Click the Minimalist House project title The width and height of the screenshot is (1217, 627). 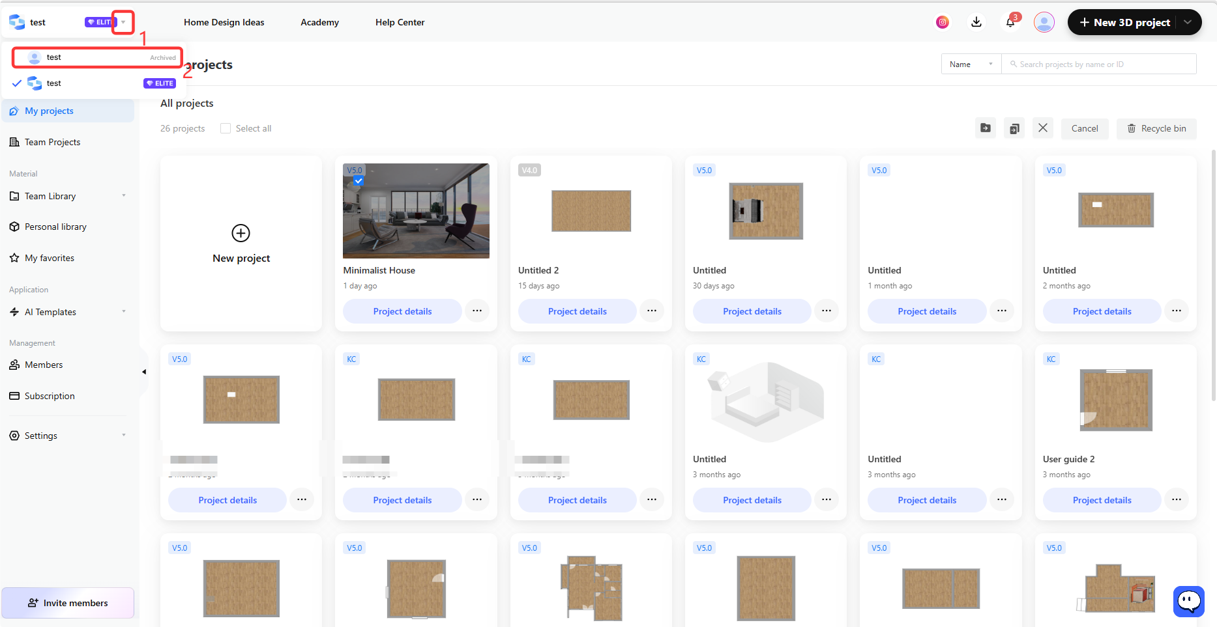(379, 270)
